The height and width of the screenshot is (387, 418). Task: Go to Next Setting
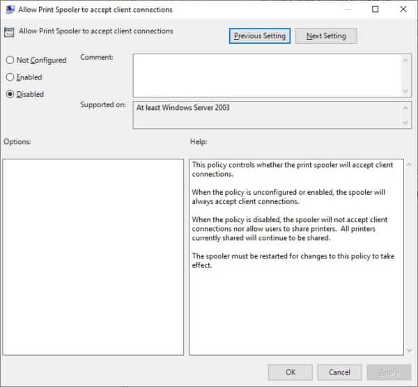point(326,36)
